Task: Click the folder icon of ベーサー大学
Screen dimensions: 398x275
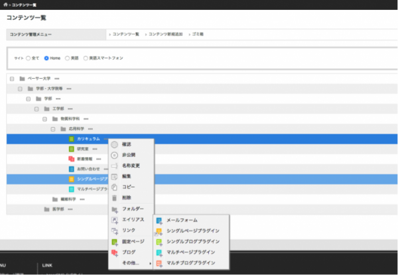Action: pyautogui.click(x=22, y=79)
